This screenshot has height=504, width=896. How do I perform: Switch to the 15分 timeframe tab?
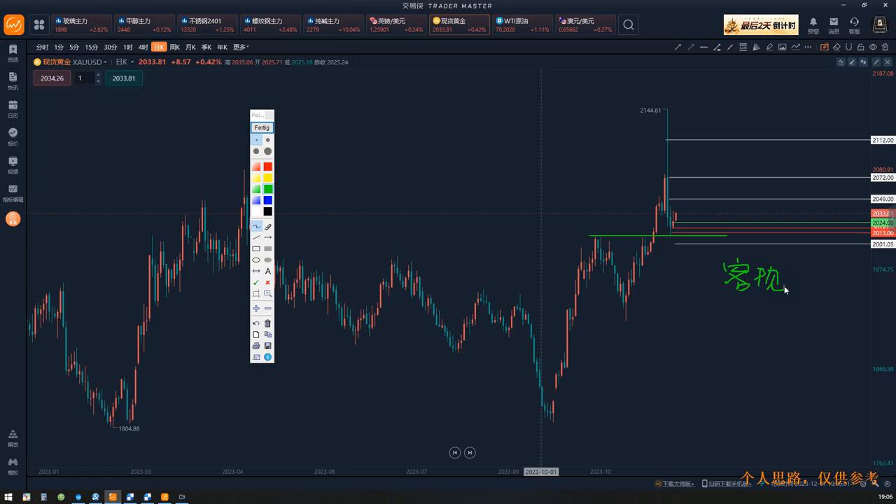(x=92, y=47)
